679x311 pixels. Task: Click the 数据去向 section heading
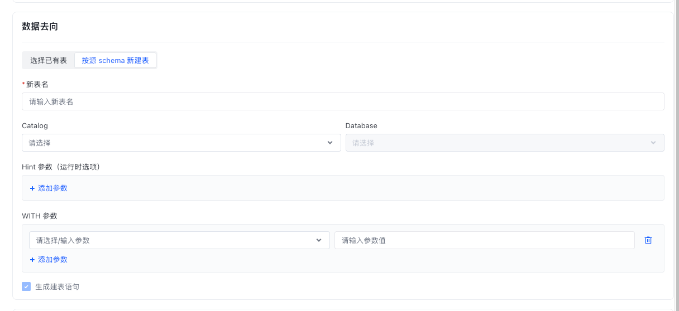pos(40,26)
